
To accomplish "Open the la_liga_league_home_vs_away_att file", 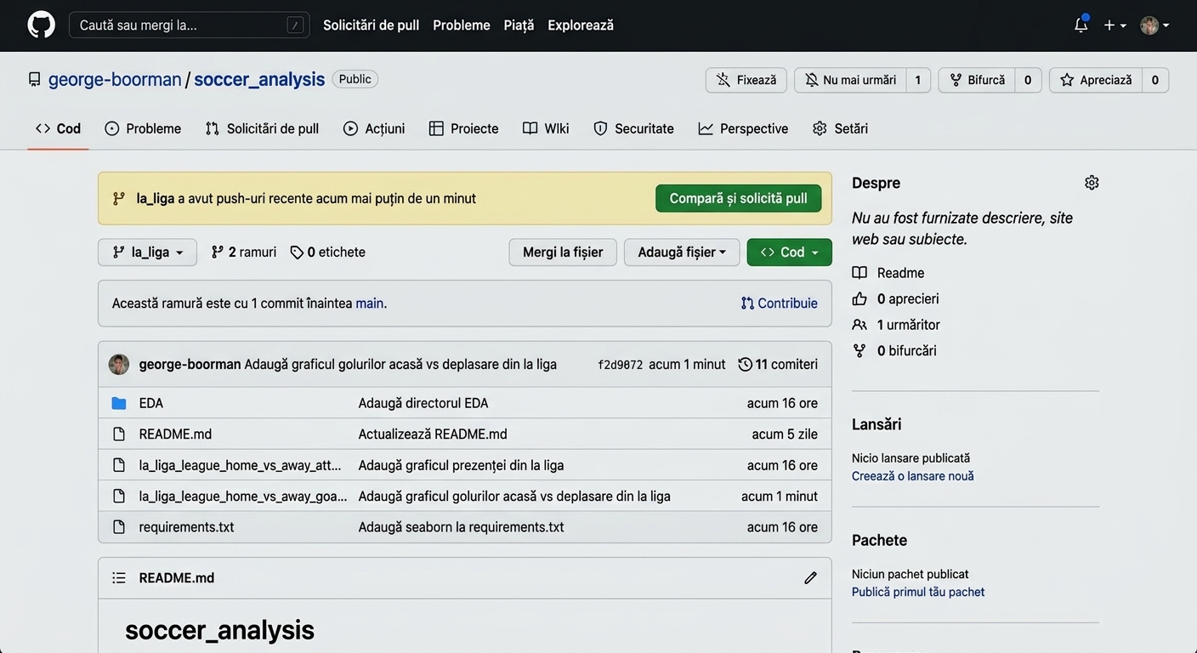I will (x=240, y=465).
